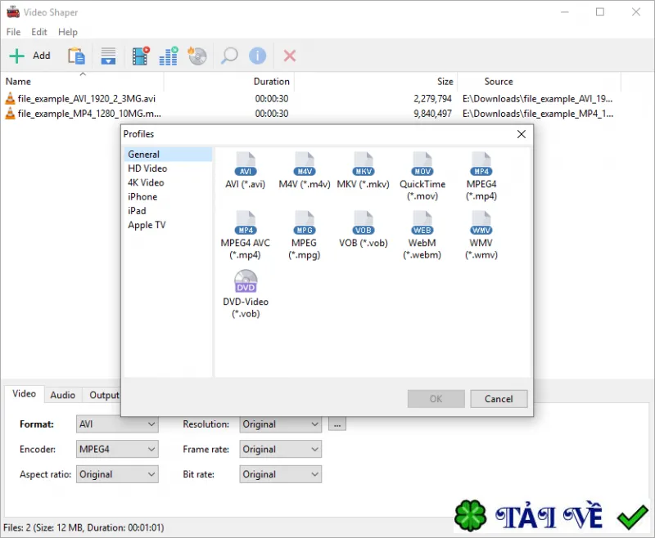Select the AVI (*.avi) profile icon
The height and width of the screenshot is (538, 655).
tap(245, 164)
